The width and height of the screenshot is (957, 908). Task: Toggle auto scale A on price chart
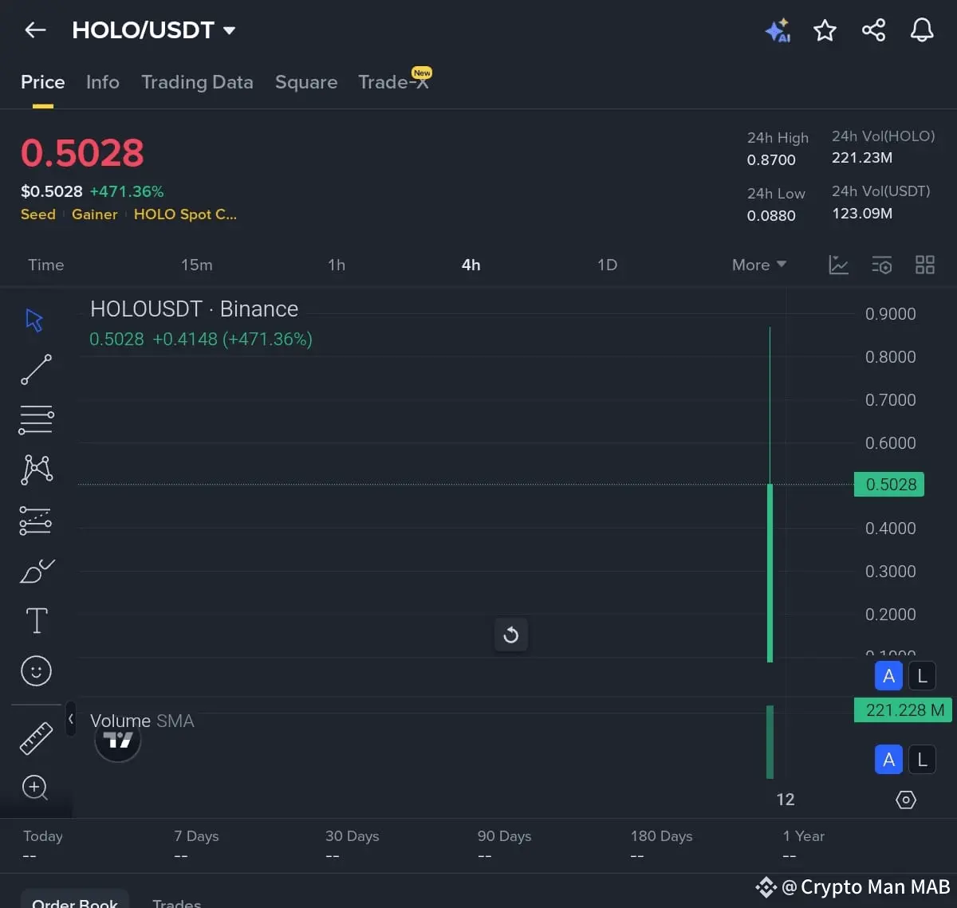click(x=889, y=676)
